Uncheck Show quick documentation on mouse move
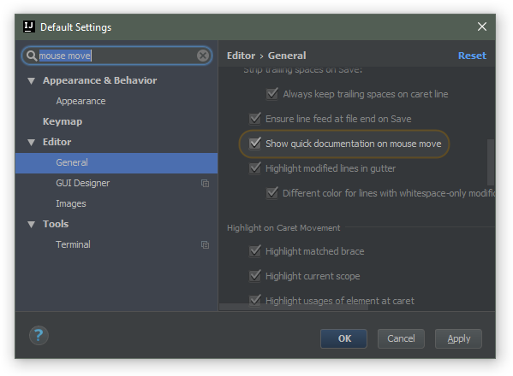 255,144
